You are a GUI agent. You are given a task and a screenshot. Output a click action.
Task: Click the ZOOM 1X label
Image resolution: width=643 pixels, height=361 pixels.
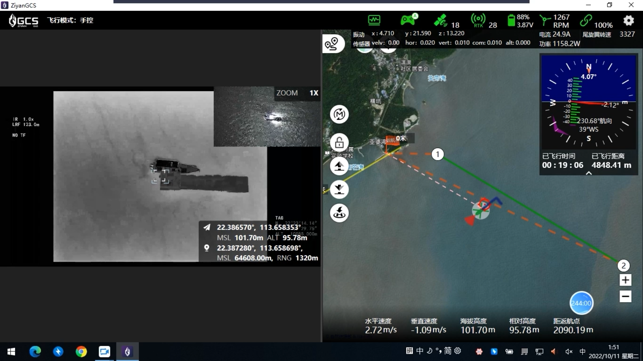(297, 93)
